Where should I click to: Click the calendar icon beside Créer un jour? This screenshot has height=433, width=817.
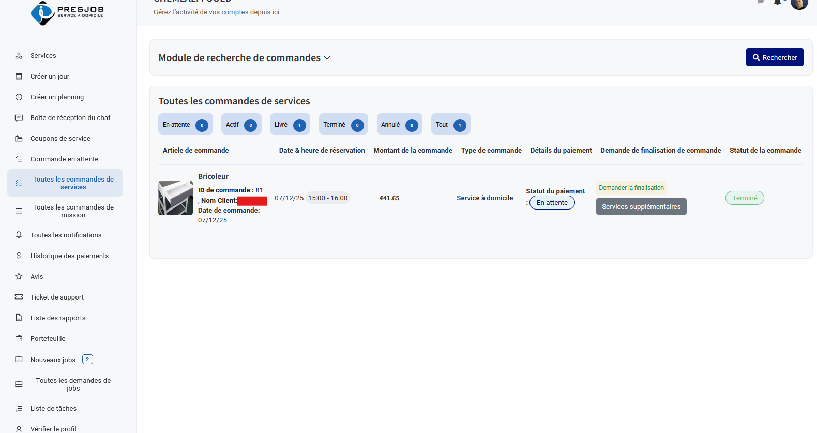19,77
